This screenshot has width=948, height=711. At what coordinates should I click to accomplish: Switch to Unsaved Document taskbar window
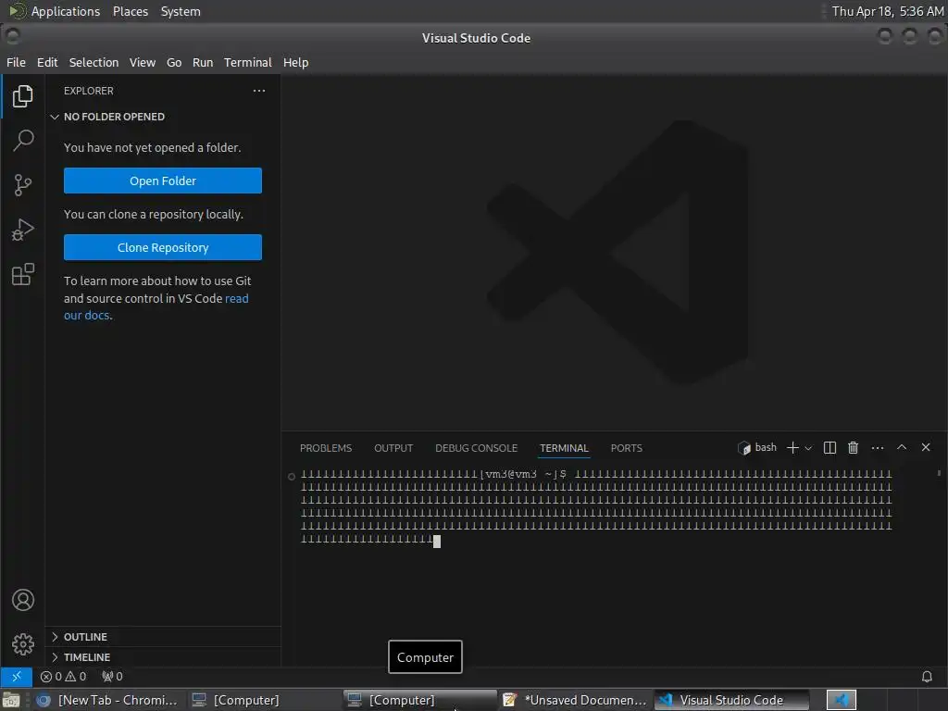574,700
